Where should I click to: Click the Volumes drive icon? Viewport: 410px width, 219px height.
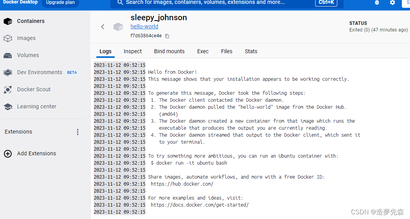(8, 56)
